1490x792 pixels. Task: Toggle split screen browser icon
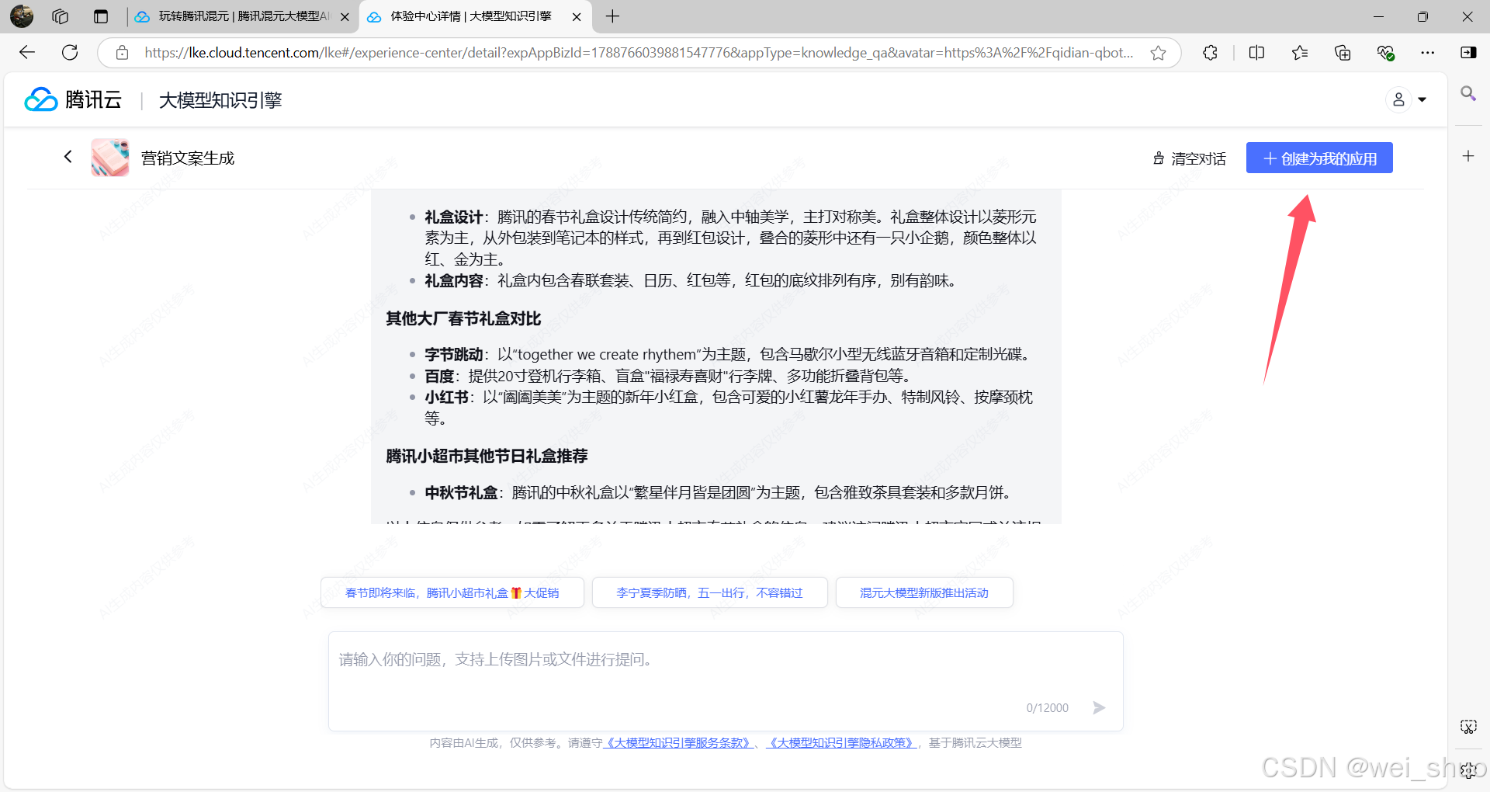click(x=1256, y=53)
